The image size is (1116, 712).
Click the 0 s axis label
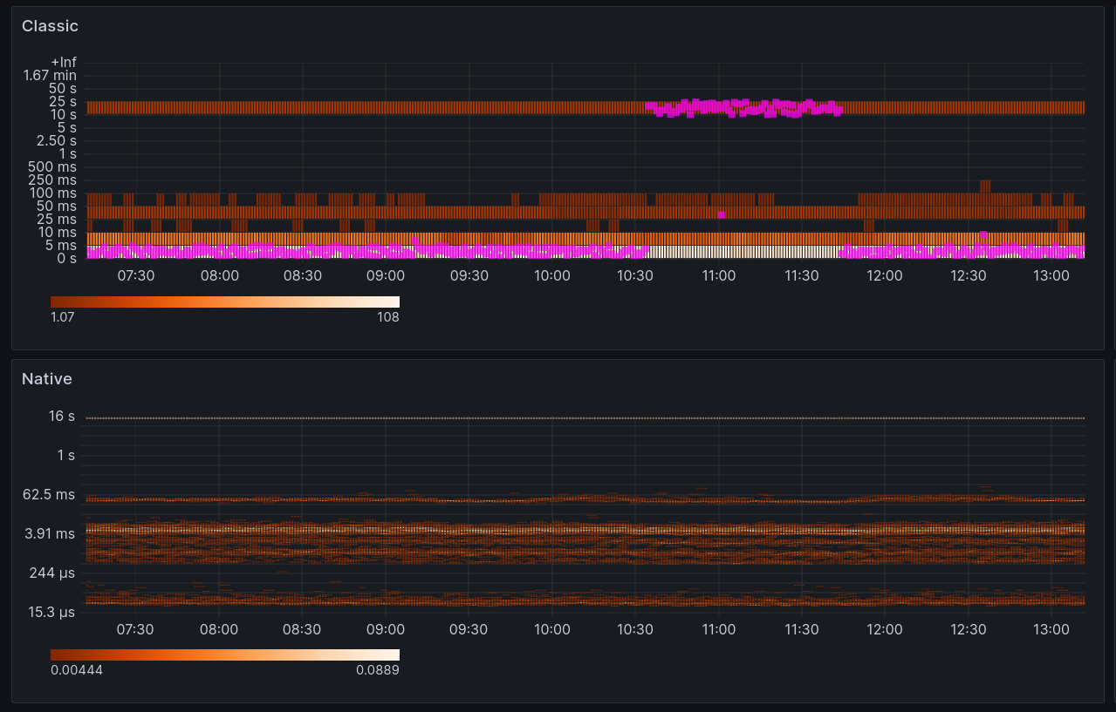[69, 258]
